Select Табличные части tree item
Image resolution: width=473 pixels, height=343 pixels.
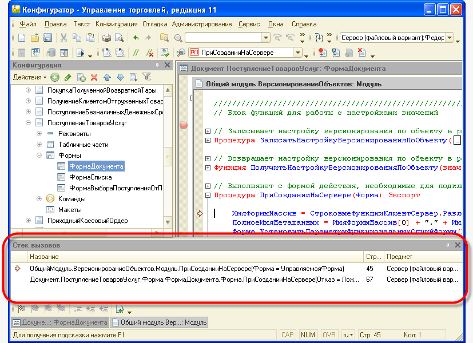click(84, 145)
